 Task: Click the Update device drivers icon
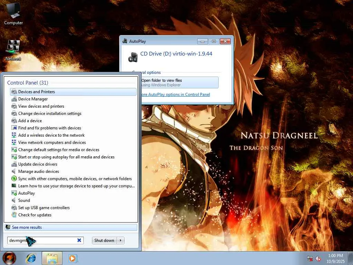point(14,164)
